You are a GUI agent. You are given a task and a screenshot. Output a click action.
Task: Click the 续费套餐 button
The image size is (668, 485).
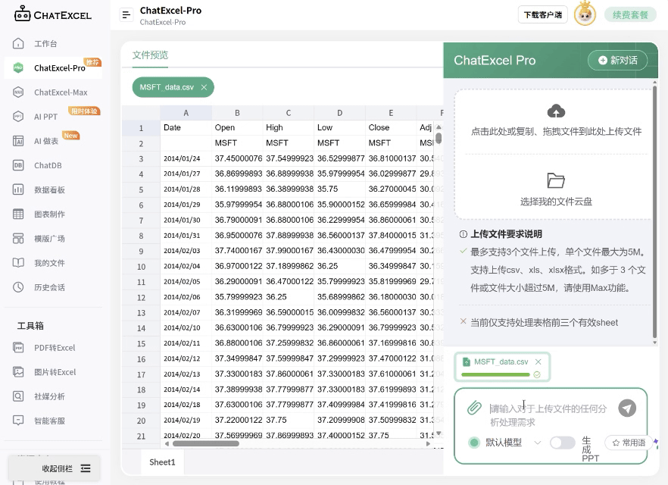630,15
